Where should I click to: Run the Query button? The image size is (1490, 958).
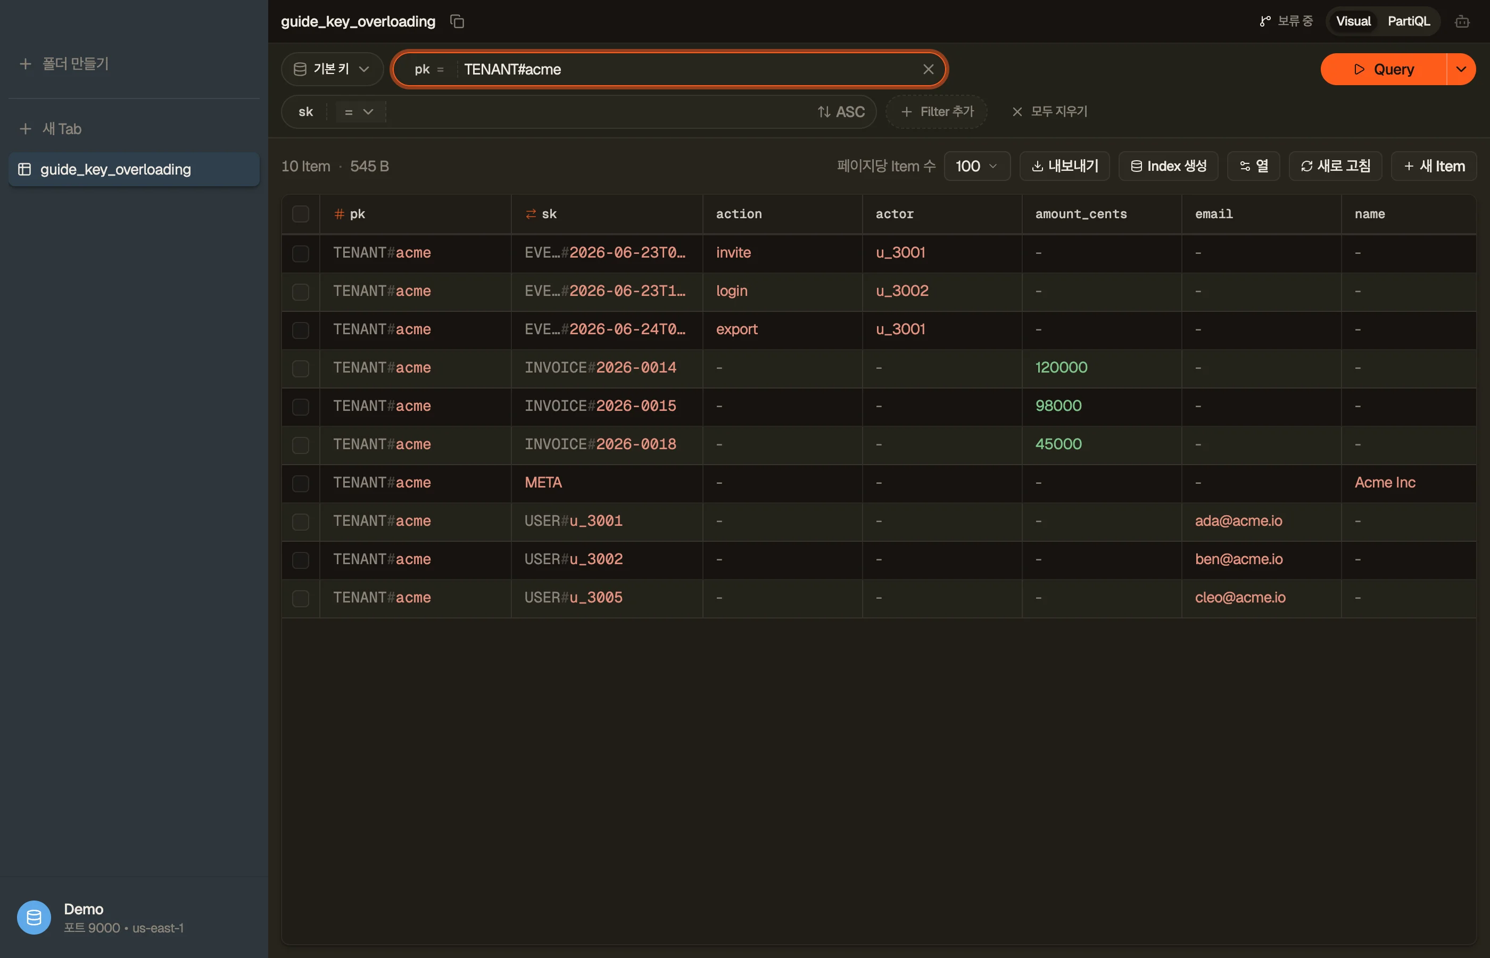(1383, 69)
